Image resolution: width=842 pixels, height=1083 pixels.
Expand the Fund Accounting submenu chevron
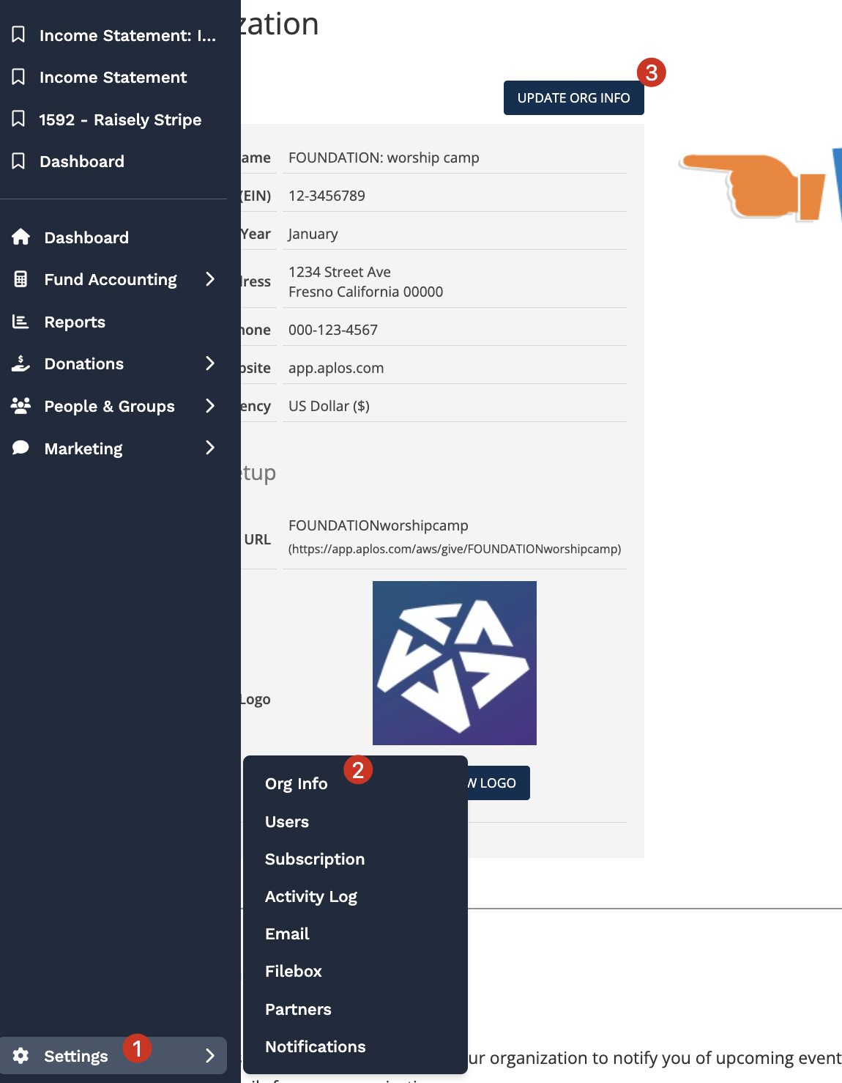pyautogui.click(x=210, y=279)
